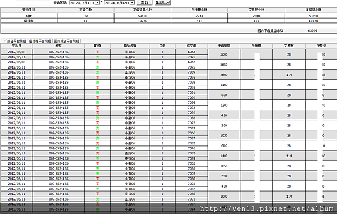This screenshot has width=337, height=214.
Task: Select the 平倉損益 cell 5600
Action: [x=224, y=54]
